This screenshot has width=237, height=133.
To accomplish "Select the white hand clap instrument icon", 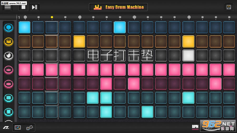I will coord(9,56).
